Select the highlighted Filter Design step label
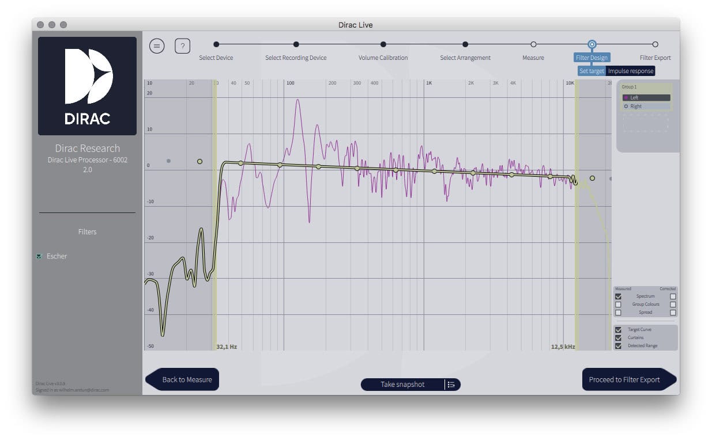Viewport: 712px width, 441px height. [x=592, y=58]
